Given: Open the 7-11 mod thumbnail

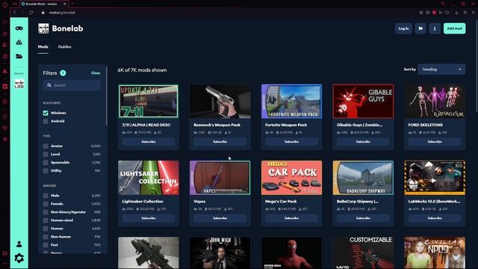Looking at the screenshot, I should click(x=149, y=102).
